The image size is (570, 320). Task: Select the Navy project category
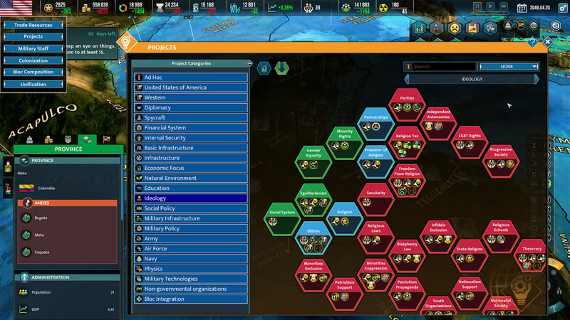[191, 259]
